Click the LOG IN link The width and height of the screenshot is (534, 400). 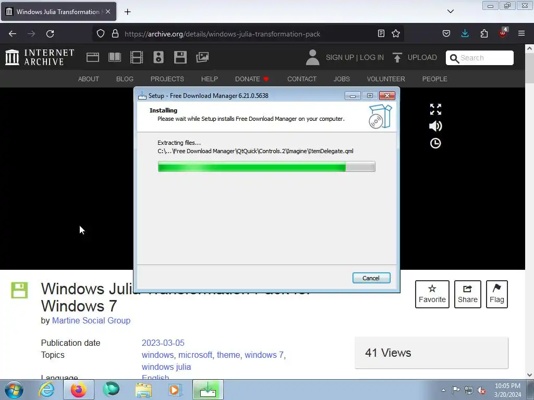tap(372, 57)
